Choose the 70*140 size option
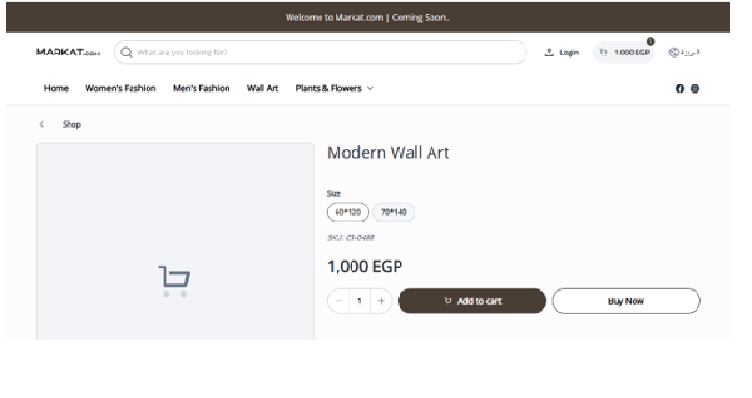 394,212
